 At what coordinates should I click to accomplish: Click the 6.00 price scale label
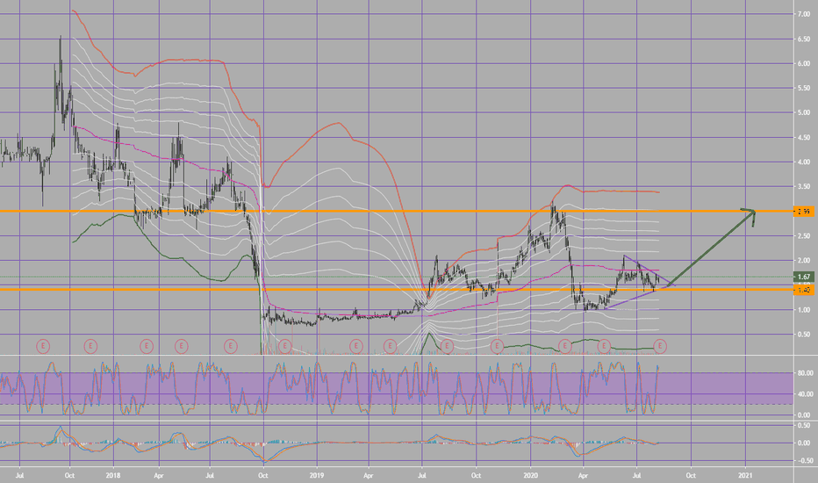(x=804, y=64)
